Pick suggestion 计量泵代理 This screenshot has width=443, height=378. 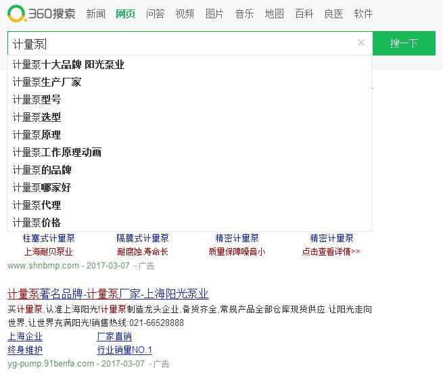[x=190, y=205]
